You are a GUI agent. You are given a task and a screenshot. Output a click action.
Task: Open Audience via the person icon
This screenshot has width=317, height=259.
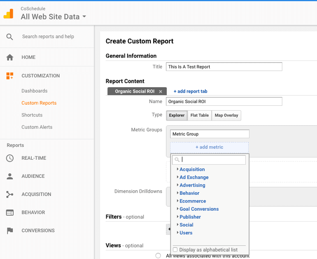pos(10,176)
